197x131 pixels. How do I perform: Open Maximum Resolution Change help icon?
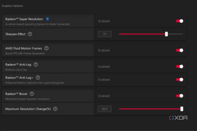point(55,109)
